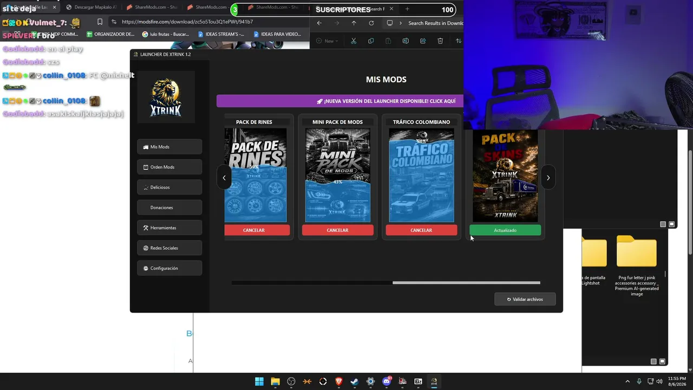Show next mods with right carousel arrow

click(548, 178)
